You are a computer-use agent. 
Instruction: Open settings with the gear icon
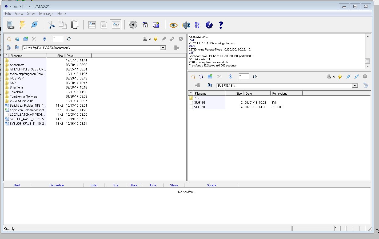click(133, 25)
